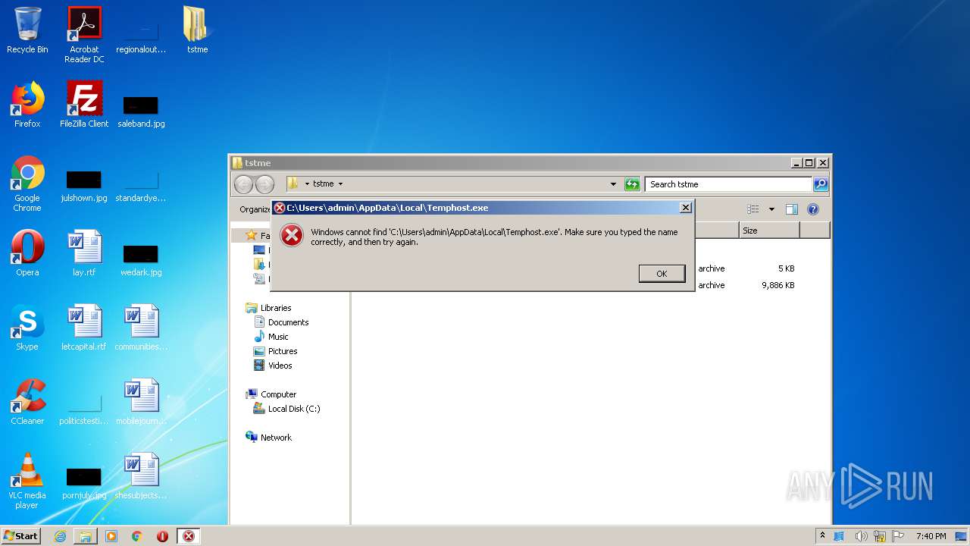Show hidden tray icons
Image resolution: width=970 pixels, height=546 pixels.
(822, 535)
